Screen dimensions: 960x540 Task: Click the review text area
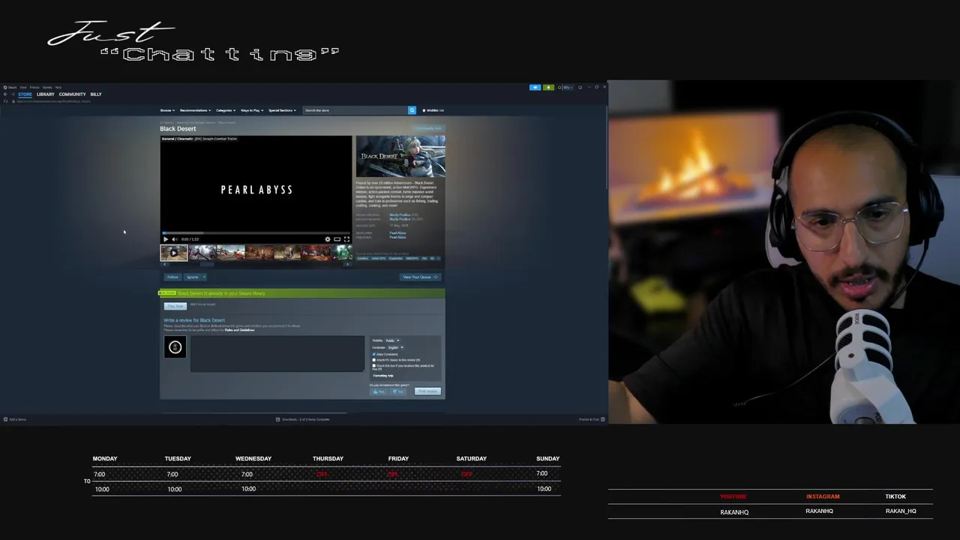[277, 353]
